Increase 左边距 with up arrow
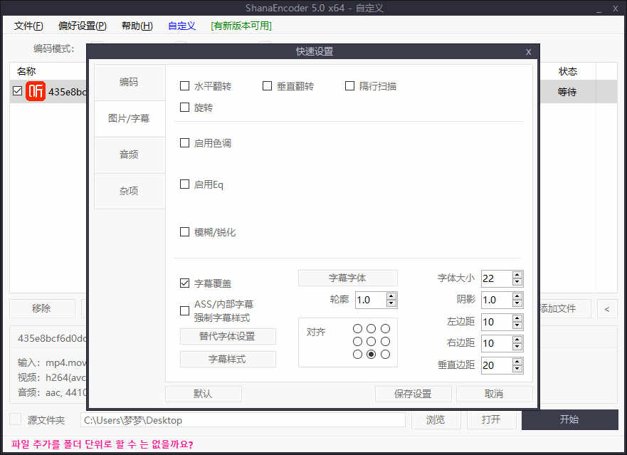 [517, 318]
